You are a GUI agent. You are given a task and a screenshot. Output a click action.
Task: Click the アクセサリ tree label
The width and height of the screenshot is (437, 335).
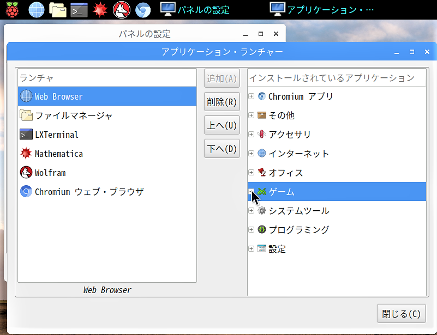pos(290,135)
